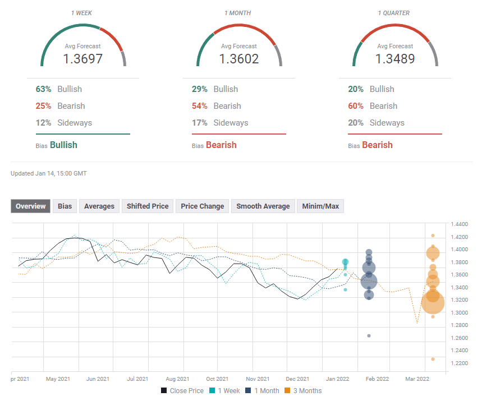Select the Minim/Max tab
482x401 pixels.
pos(320,206)
